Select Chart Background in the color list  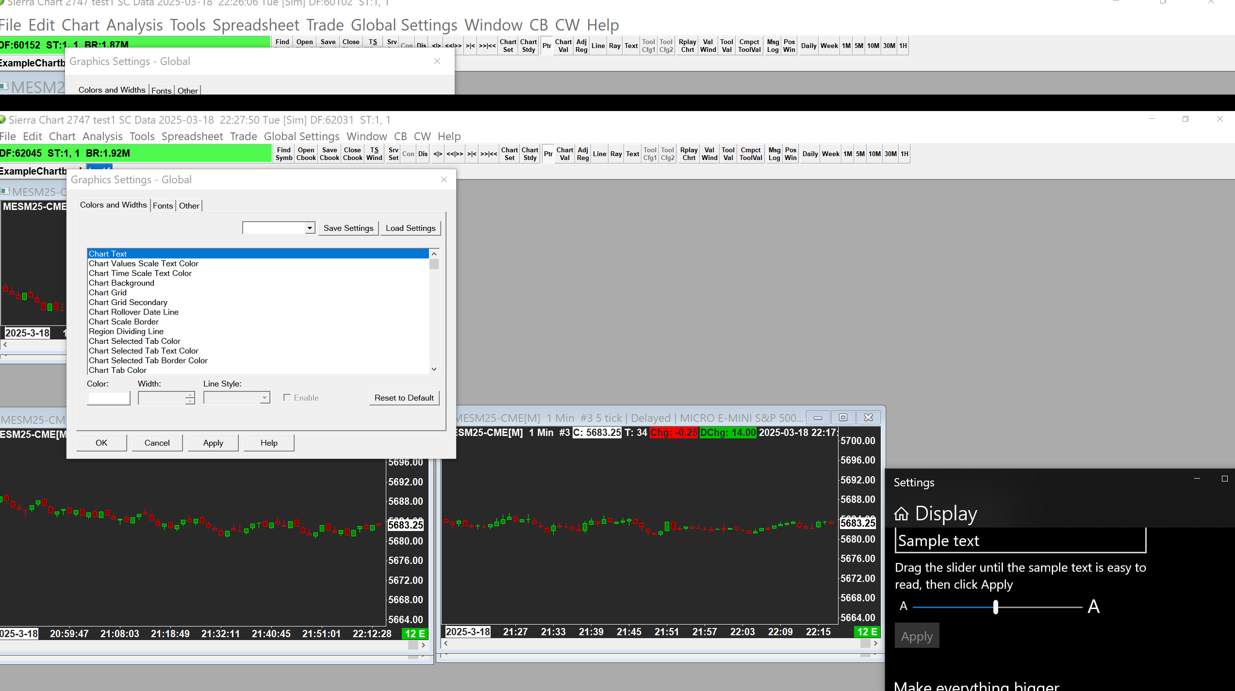(x=121, y=283)
